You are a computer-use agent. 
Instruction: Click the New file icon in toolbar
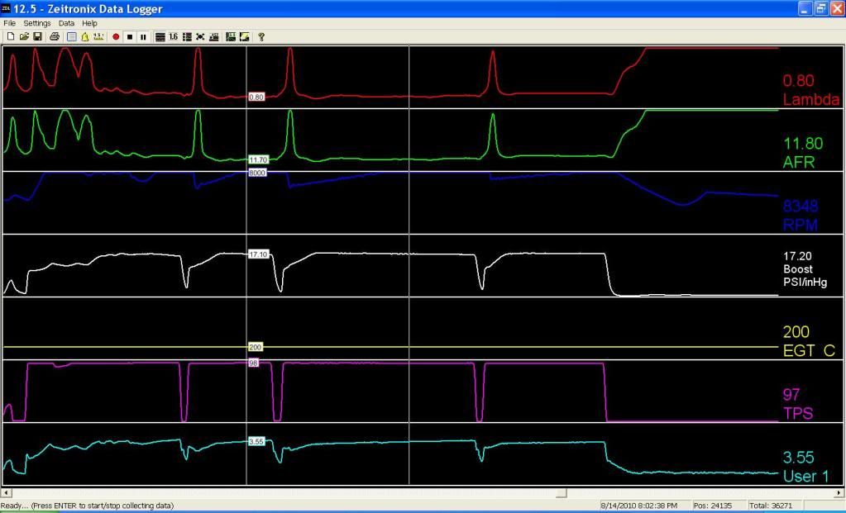(x=11, y=36)
